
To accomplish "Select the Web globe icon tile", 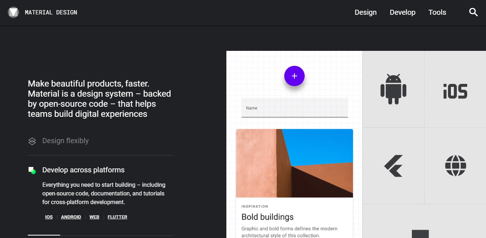I will tap(455, 166).
